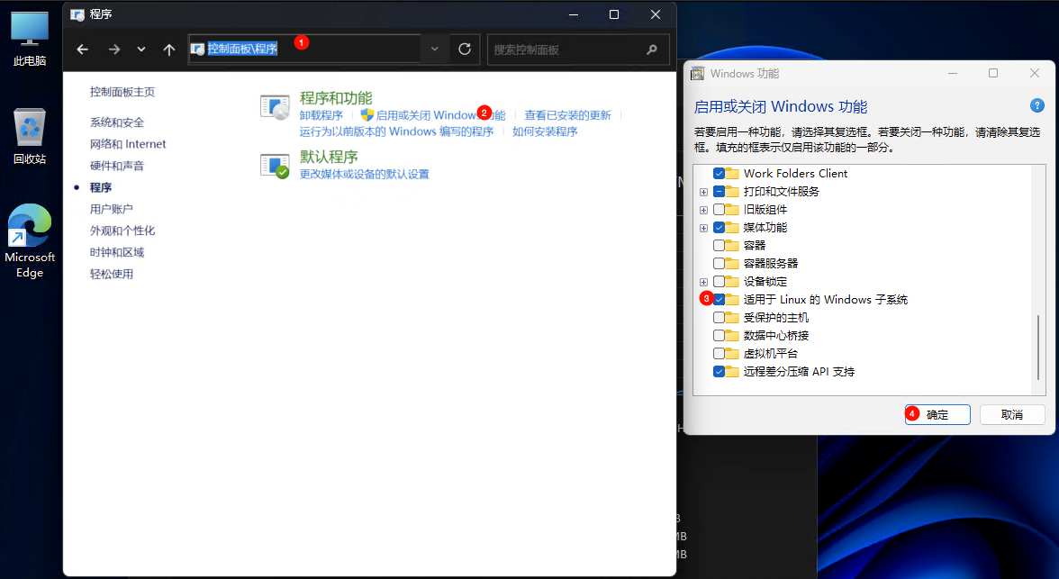Click 取消 in Windows 功能 dialog
The height and width of the screenshot is (579, 1059).
tap(1012, 415)
